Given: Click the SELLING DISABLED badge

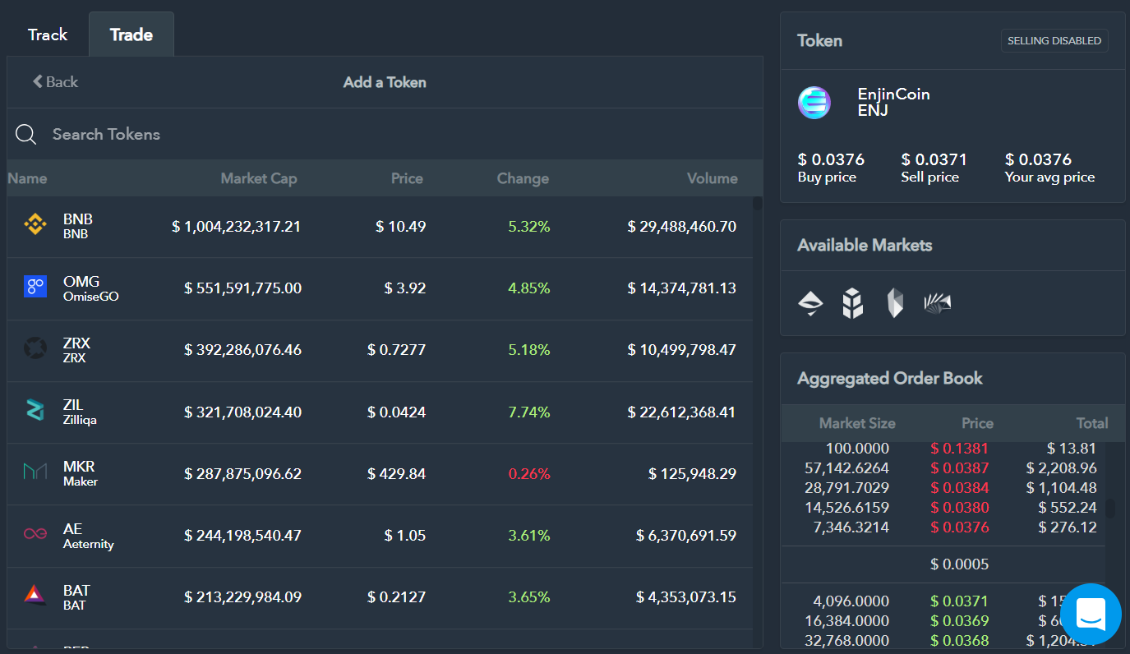Looking at the screenshot, I should point(1054,40).
